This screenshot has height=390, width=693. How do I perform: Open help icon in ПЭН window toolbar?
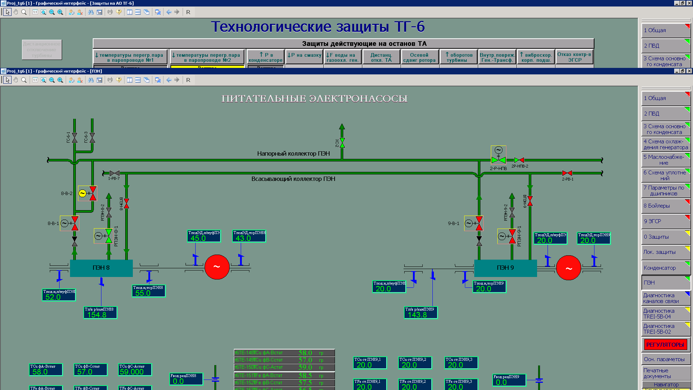pos(119,80)
